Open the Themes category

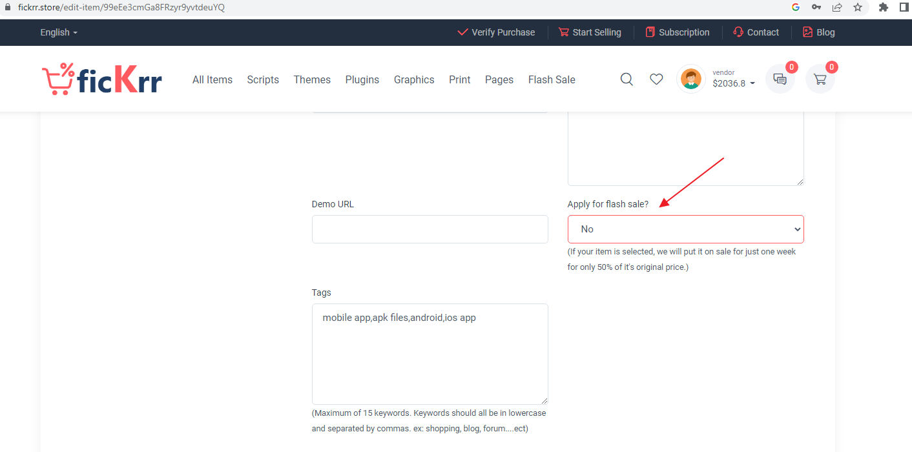click(312, 79)
